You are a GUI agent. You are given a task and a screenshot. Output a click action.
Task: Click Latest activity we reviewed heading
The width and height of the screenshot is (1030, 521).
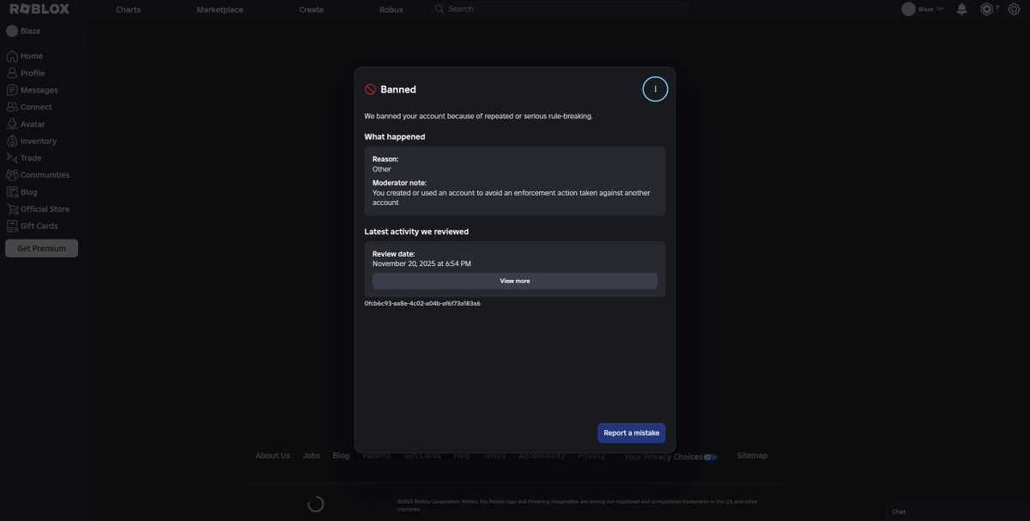point(416,232)
